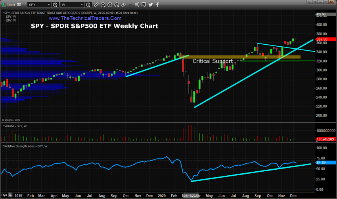Click the 2019 year label on time axis

point(18,196)
